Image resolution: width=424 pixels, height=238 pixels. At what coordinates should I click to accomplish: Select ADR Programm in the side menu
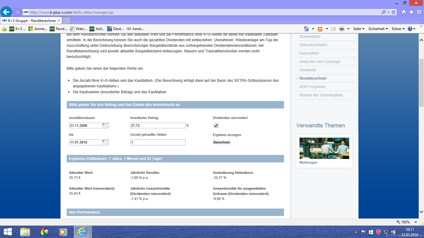pos(313,87)
